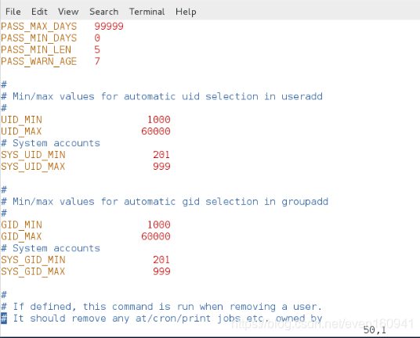The image size is (420, 338).
Task: Click the SYS_GID_MAX value 999
Action: pos(161,271)
